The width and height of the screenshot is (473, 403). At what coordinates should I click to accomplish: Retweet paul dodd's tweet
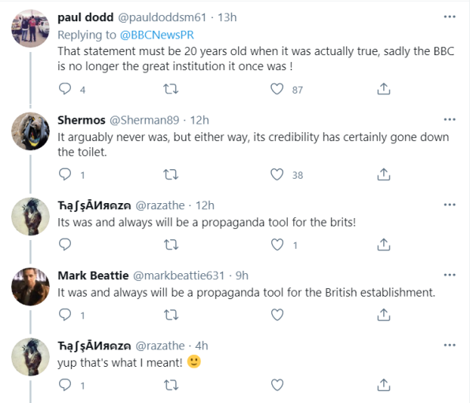coord(170,90)
